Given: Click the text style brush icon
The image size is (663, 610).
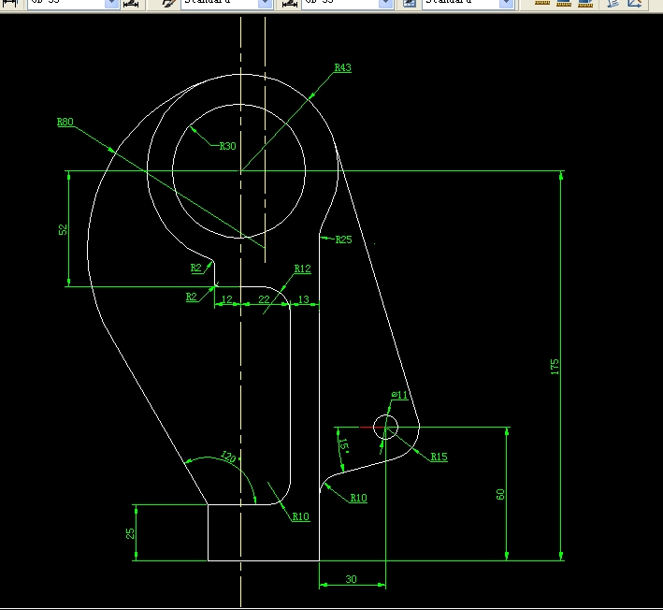Looking at the screenshot, I should coord(169,3).
